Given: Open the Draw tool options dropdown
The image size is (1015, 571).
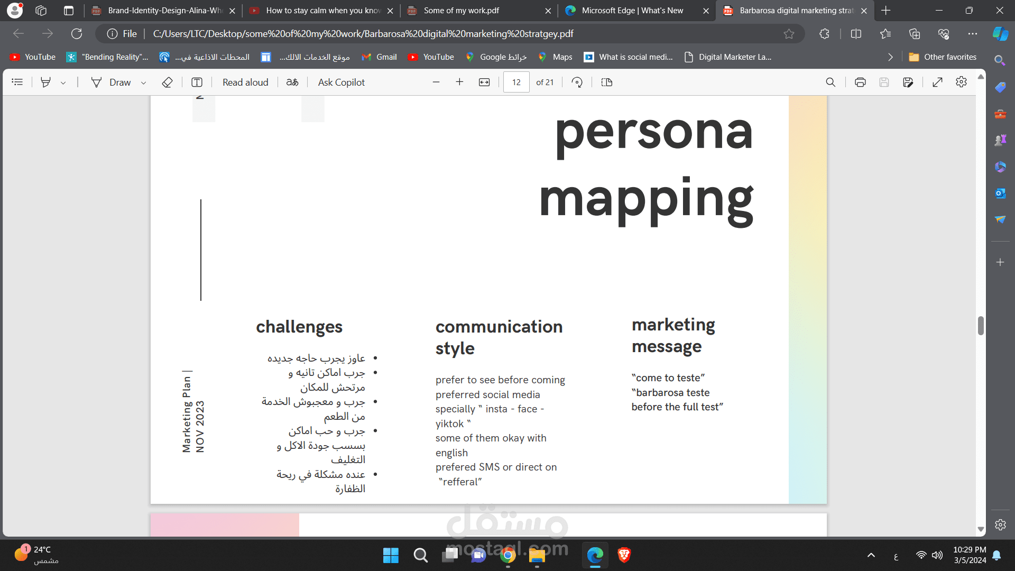Looking at the screenshot, I should pyautogui.click(x=143, y=82).
